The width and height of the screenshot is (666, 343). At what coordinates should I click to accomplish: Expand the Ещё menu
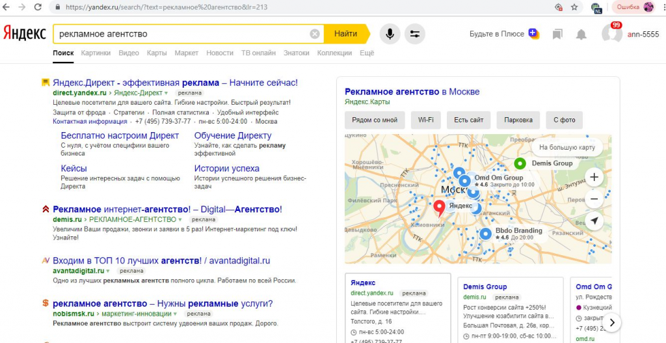(367, 53)
